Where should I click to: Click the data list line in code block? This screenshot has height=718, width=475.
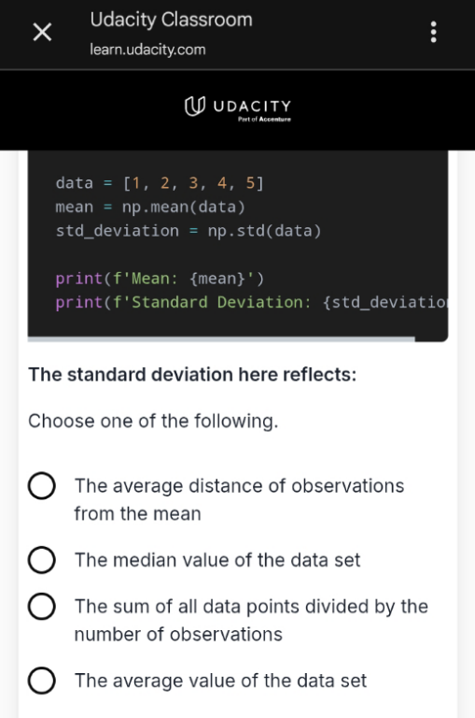pyautogui.click(x=160, y=183)
